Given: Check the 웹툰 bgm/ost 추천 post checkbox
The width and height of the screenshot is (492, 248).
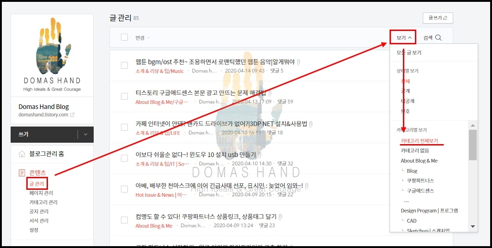Looking at the screenshot, I should pos(124,65).
